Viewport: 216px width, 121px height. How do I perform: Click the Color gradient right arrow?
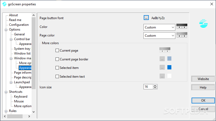tap(184, 27)
